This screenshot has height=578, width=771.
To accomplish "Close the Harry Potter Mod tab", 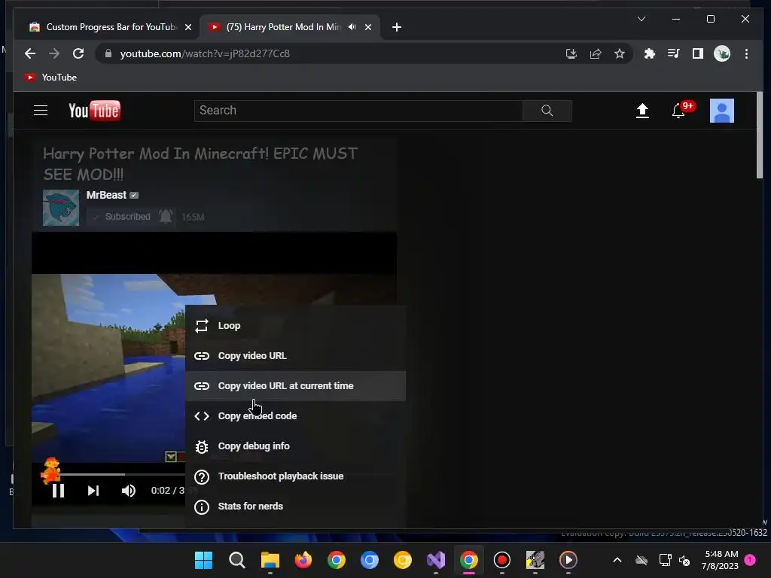I will [x=367, y=28].
